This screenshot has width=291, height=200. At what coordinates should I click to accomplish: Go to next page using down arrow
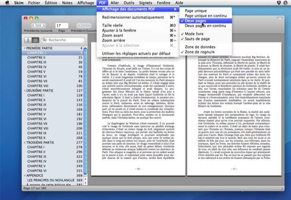[x=42, y=25]
